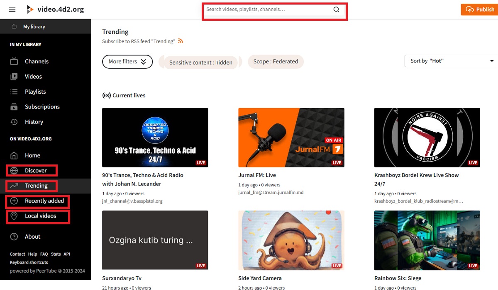
Task: Toggle the Sensitive content hidden filter
Action: (200, 62)
